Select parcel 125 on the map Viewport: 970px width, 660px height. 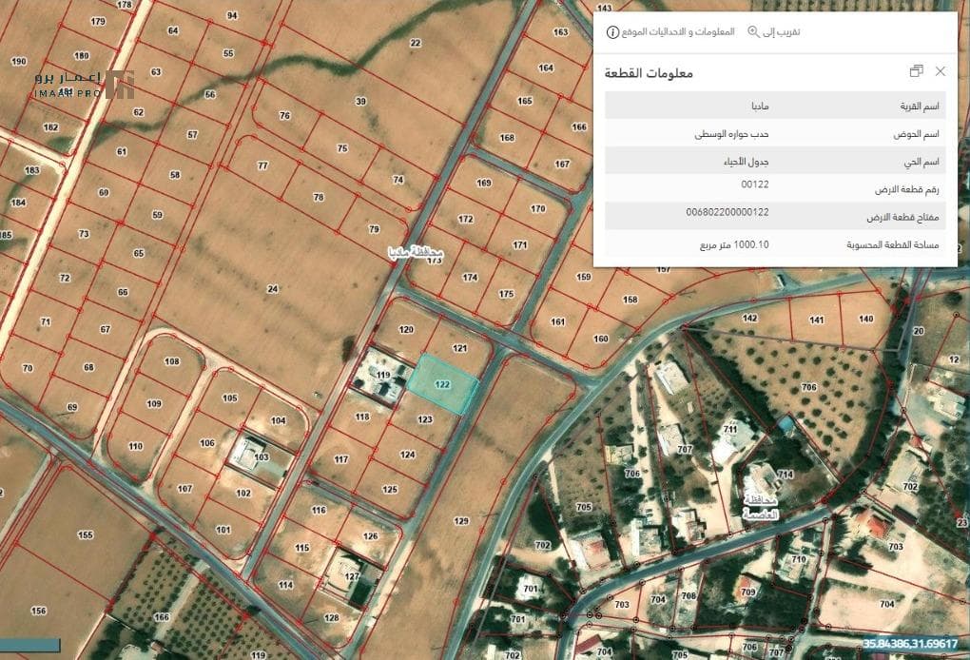pos(390,489)
